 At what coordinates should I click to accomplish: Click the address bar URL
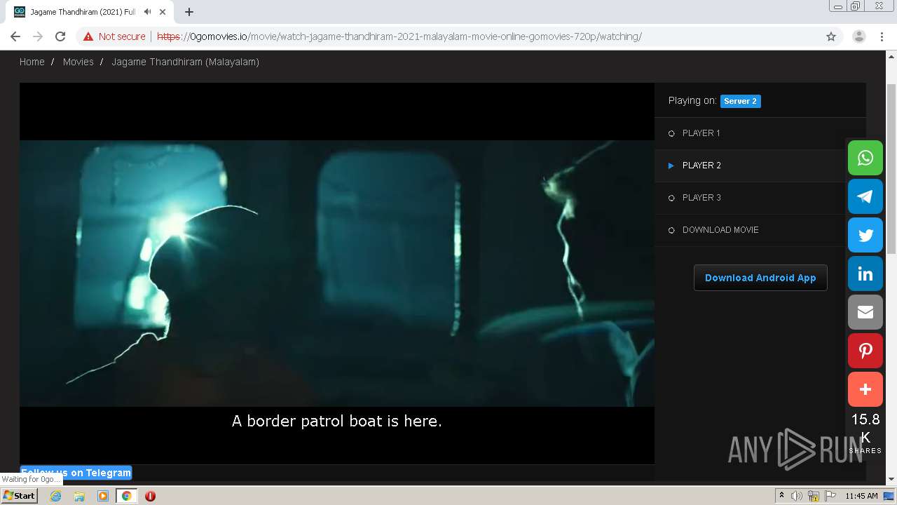pyautogui.click(x=399, y=36)
